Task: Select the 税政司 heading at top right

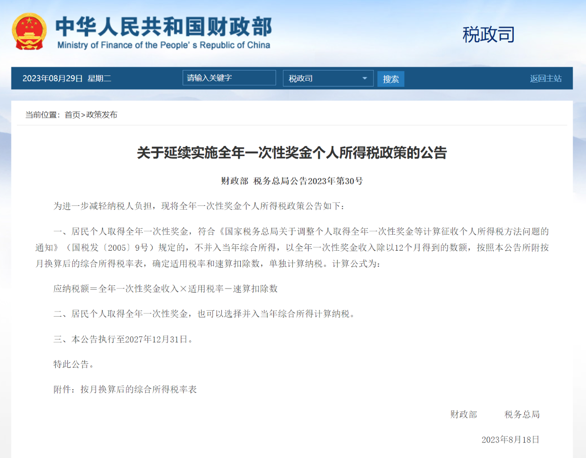Action: (x=488, y=35)
